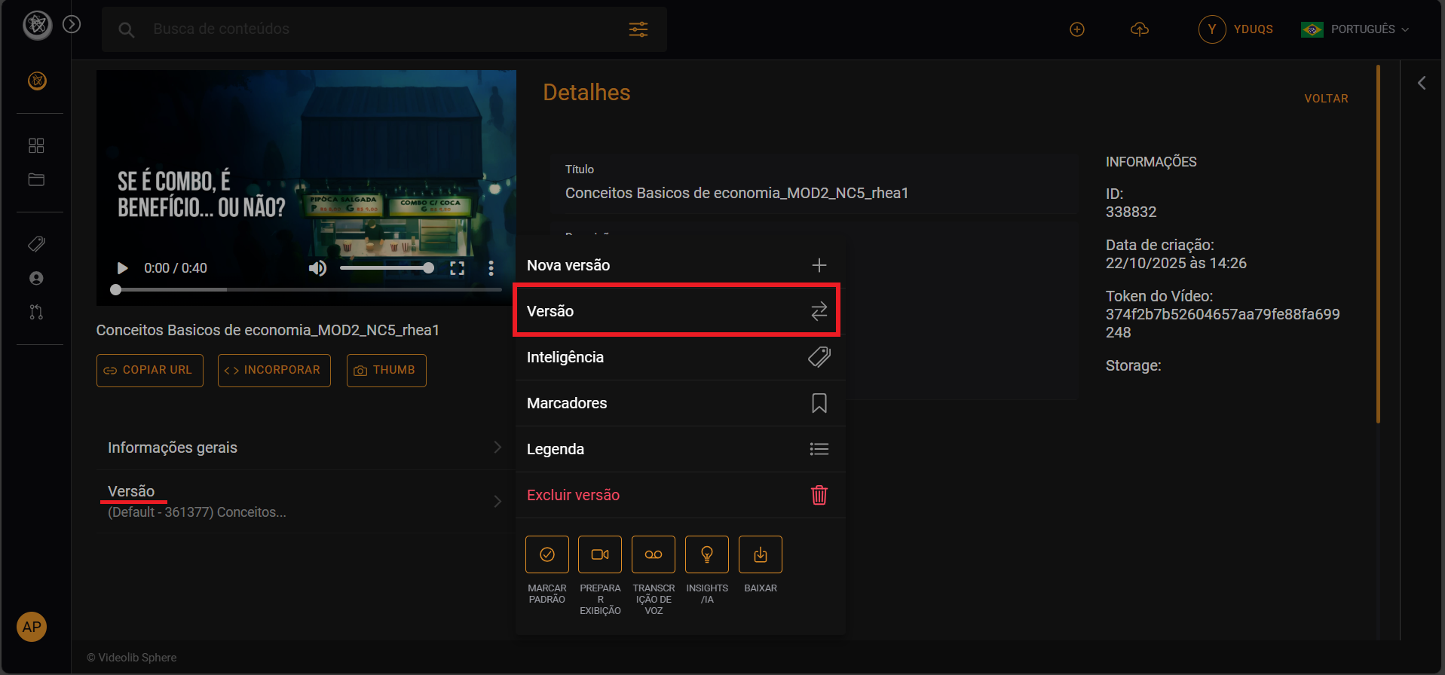Open video player more options
Screen dimensions: 1445x675
(491, 268)
